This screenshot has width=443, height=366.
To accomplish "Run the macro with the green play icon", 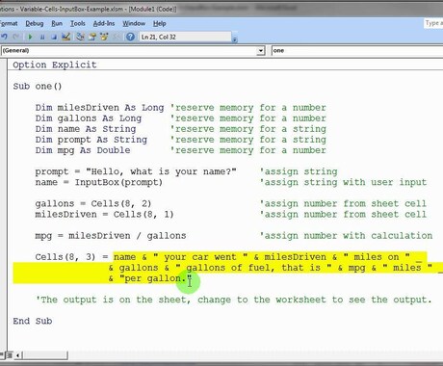I will coord(30,37).
